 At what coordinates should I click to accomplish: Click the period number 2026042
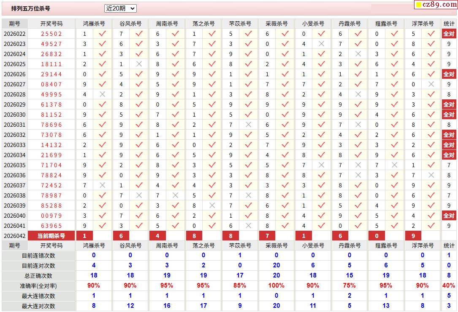click(15, 236)
